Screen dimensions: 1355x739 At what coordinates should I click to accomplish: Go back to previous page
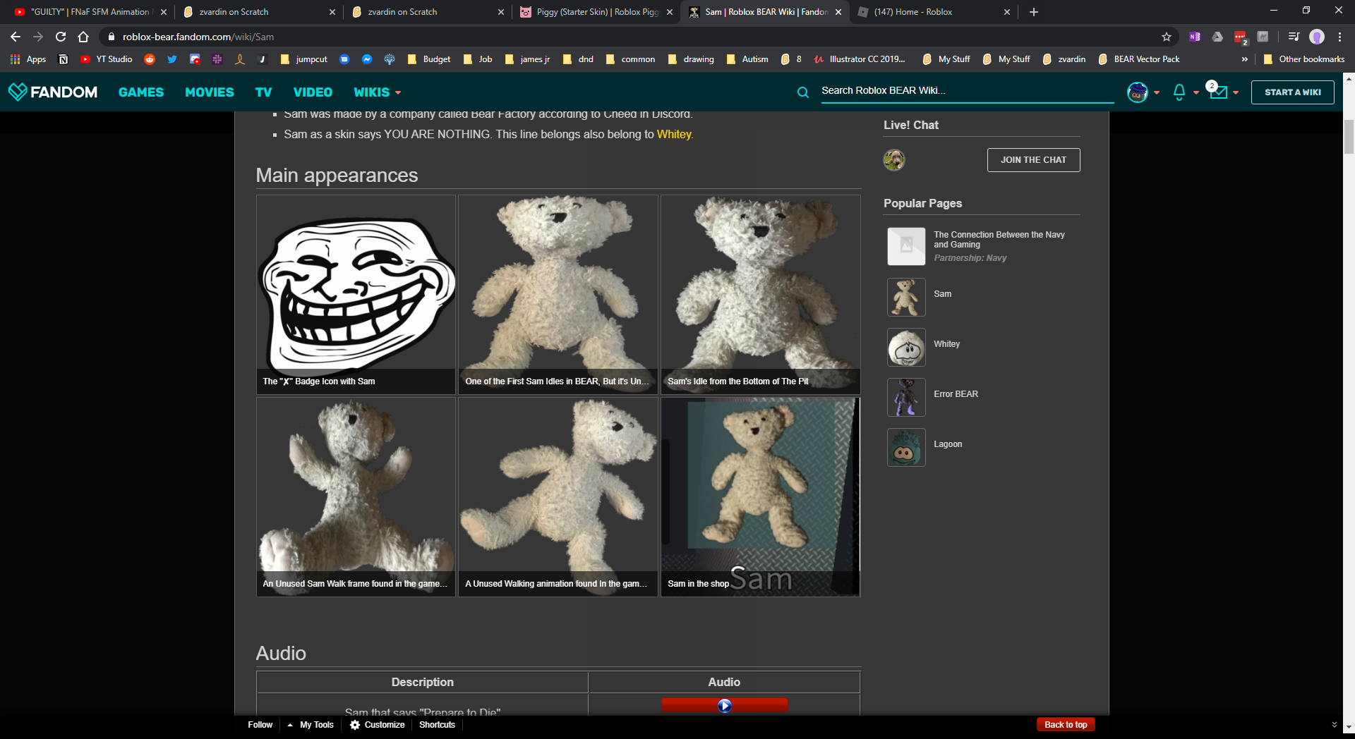click(x=16, y=37)
